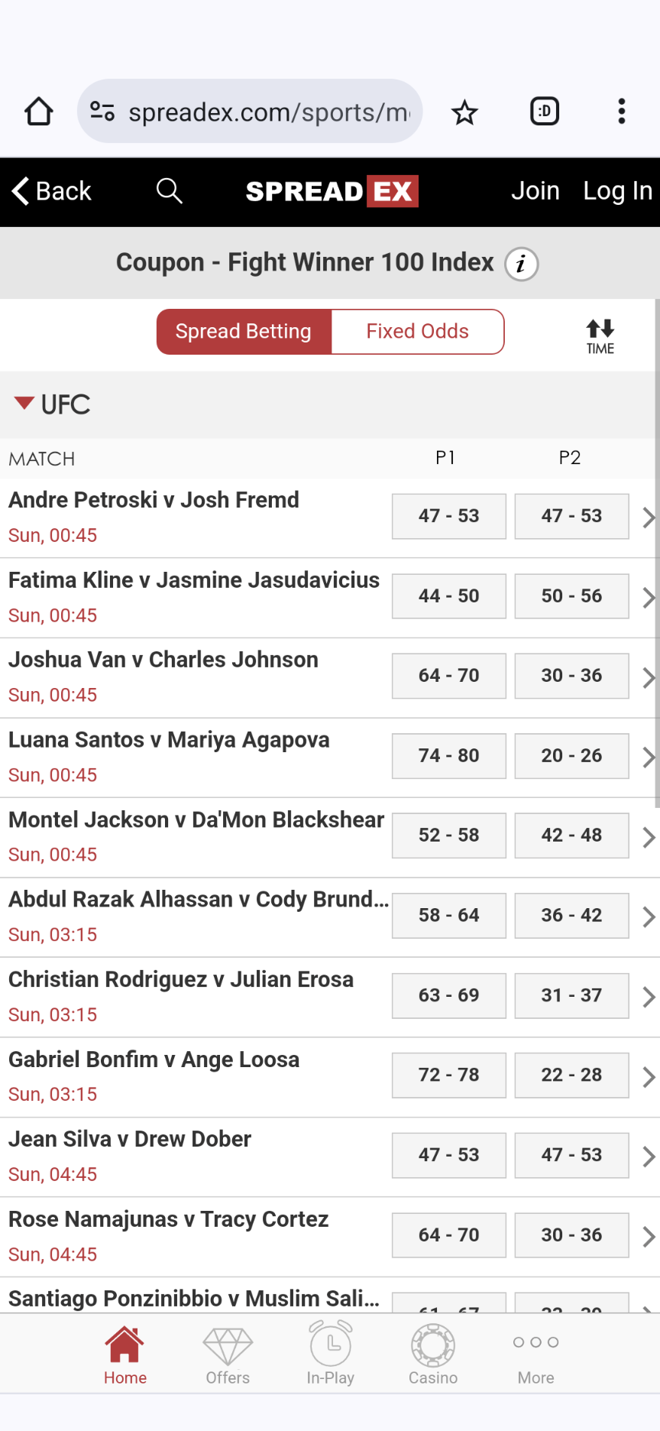The height and width of the screenshot is (1431, 660).
Task: Expand details for Joshua Van v Charles Johnson
Action: click(650, 677)
